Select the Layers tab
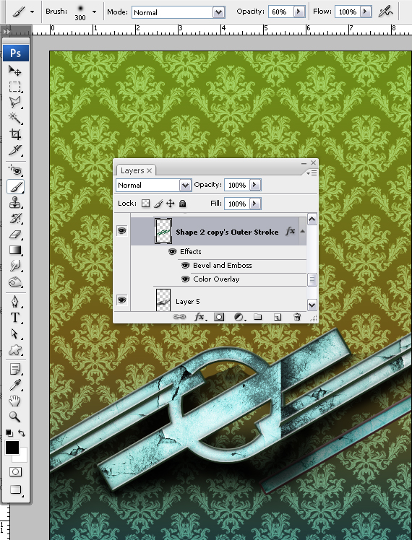Viewport: 412px width, 540px height. tap(132, 170)
